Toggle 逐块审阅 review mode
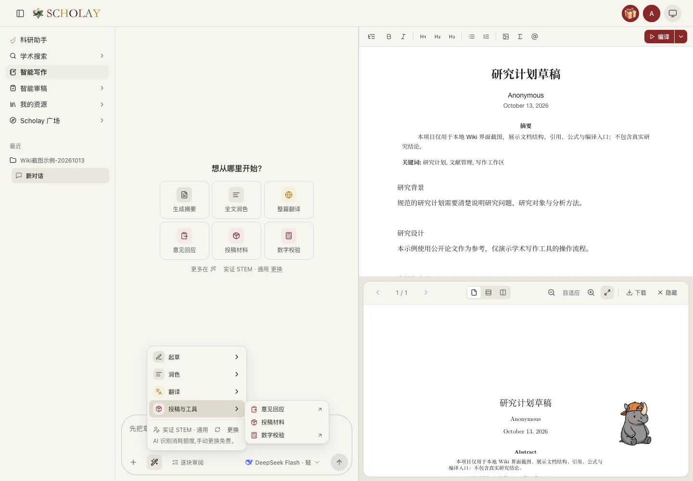693x481 pixels. (188, 462)
